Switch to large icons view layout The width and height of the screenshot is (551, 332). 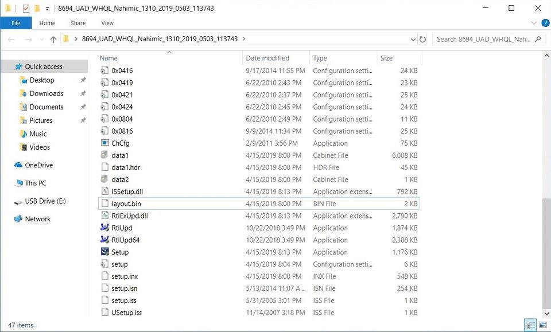(x=543, y=325)
